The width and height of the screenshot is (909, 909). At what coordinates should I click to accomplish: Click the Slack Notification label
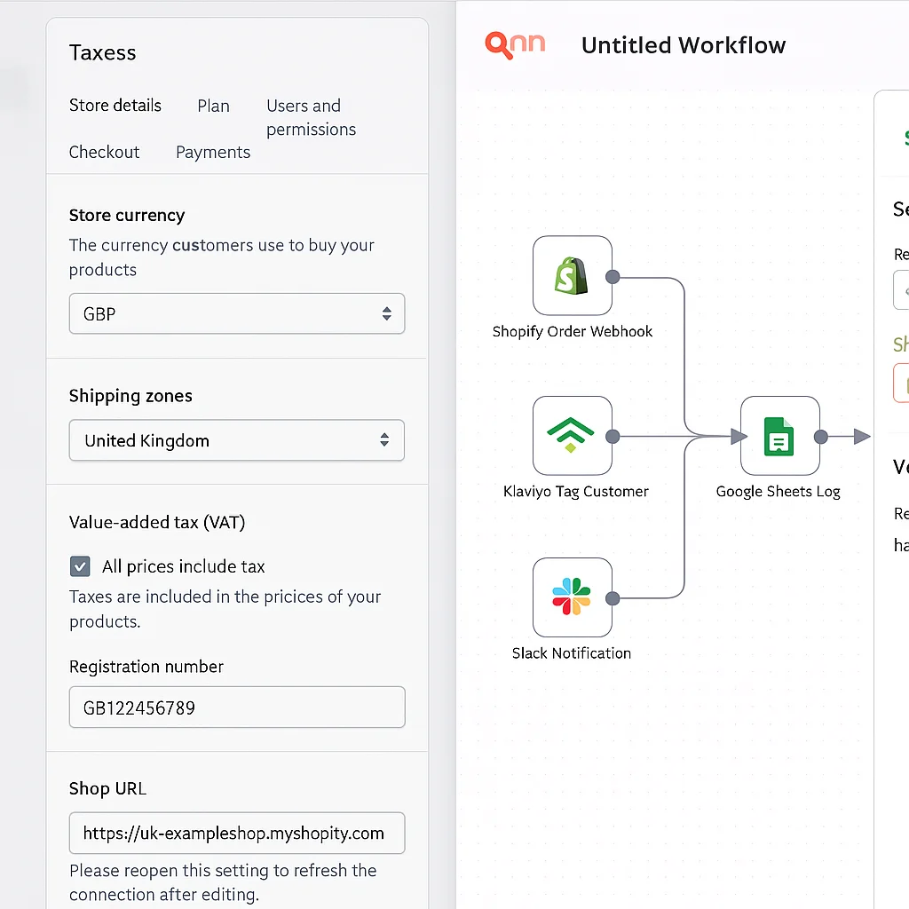tap(571, 653)
